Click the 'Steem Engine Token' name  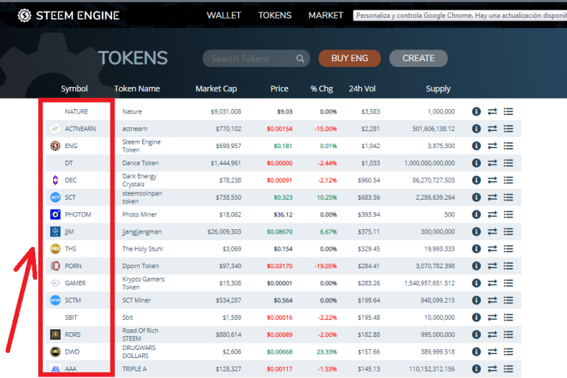click(x=141, y=146)
